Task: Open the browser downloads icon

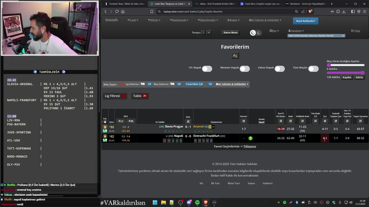Action: pyautogui.click(x=344, y=11)
